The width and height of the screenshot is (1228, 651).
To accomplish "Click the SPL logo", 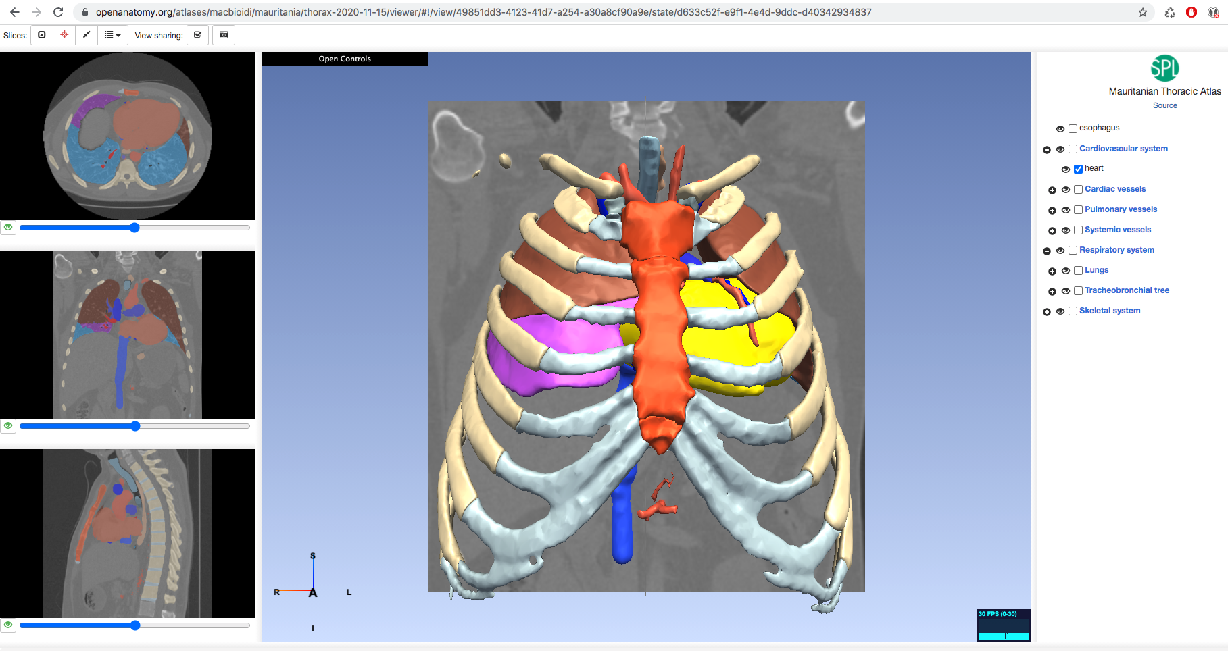I will point(1164,68).
